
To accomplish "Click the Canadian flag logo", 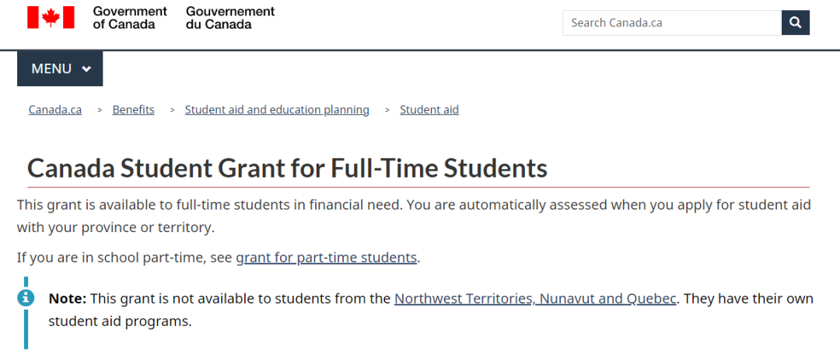I will click(51, 17).
